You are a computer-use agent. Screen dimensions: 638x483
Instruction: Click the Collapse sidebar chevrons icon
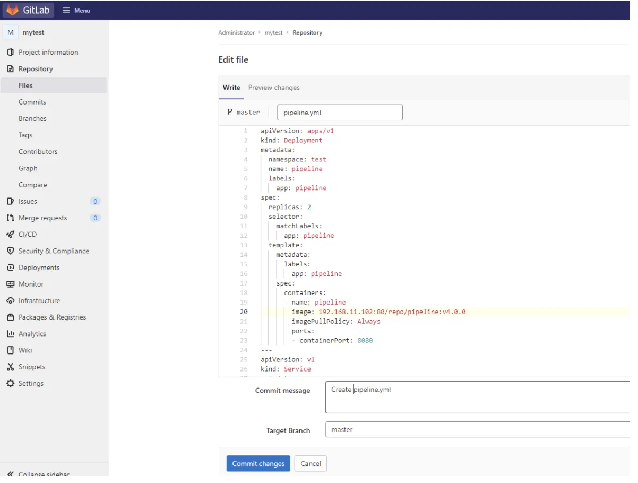click(10, 473)
